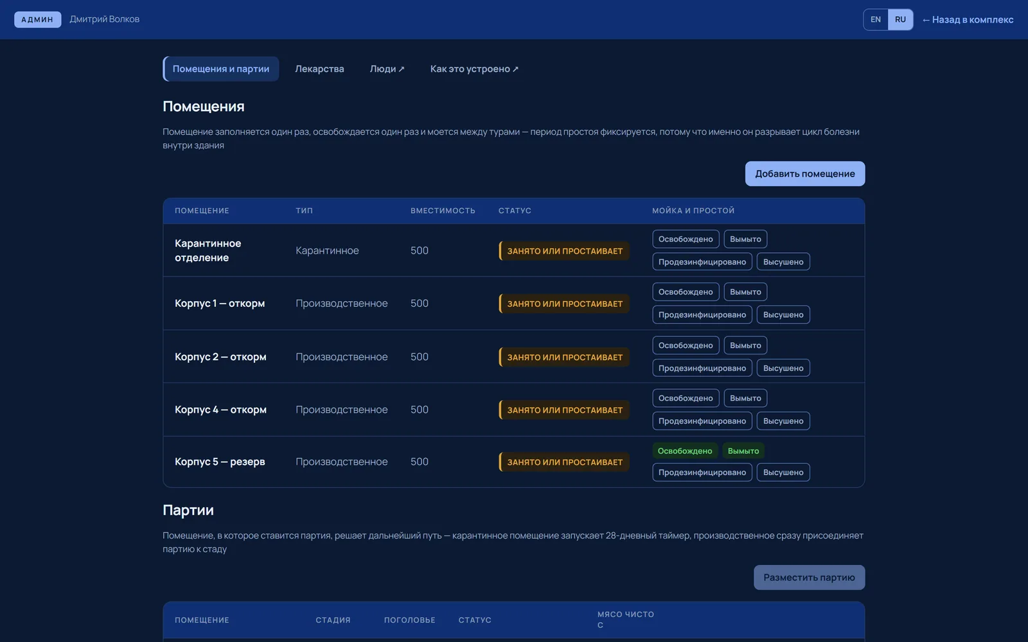Viewport: 1028px width, 642px height.
Task: Toggle Высушено for Корпус 5 — резерв
Action: 783,473
